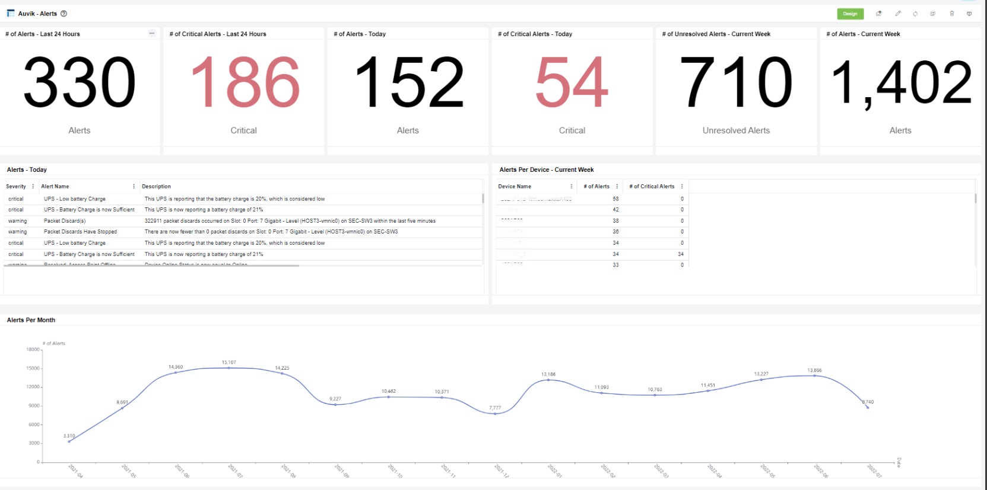Open the # of Alerts column menu
This screenshot has width=987, height=490.
click(617, 187)
